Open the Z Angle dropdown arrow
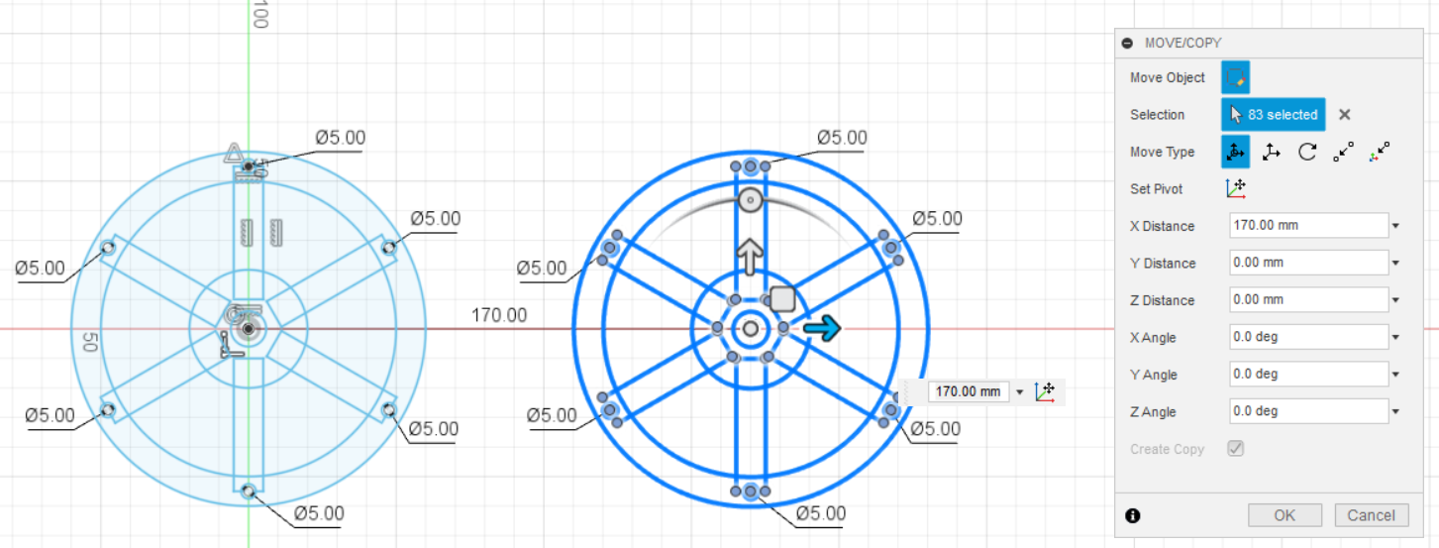This screenshot has height=548, width=1439. tap(1395, 412)
